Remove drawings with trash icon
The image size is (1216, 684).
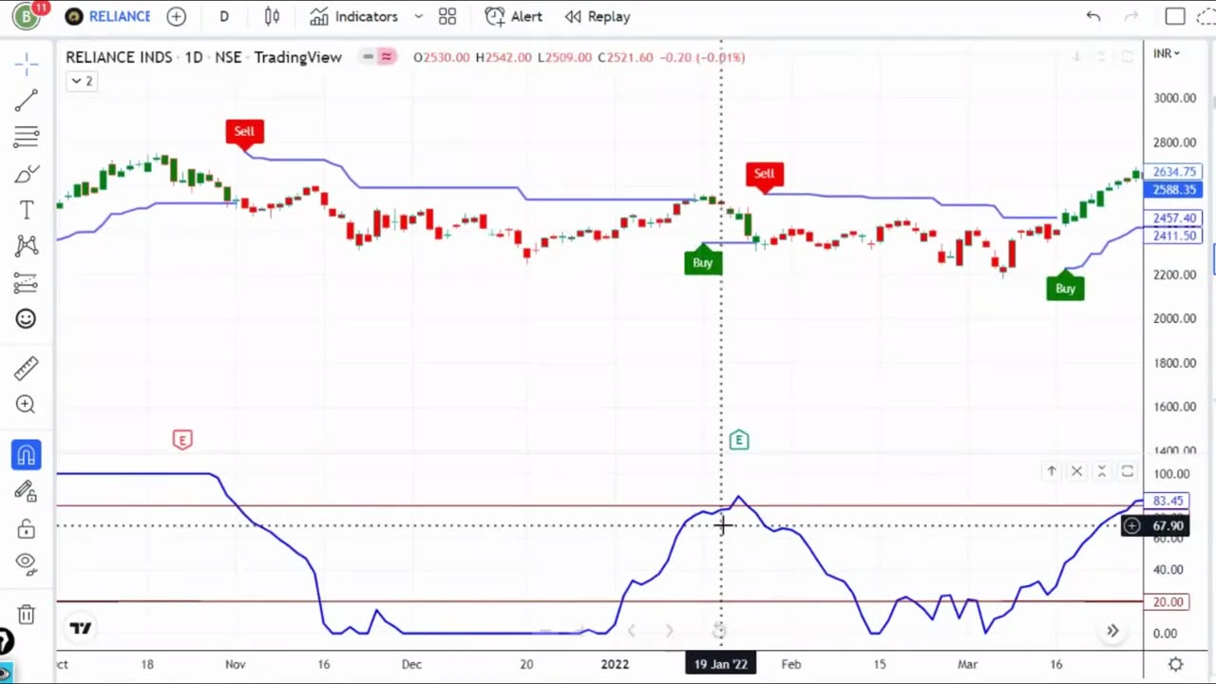[27, 615]
